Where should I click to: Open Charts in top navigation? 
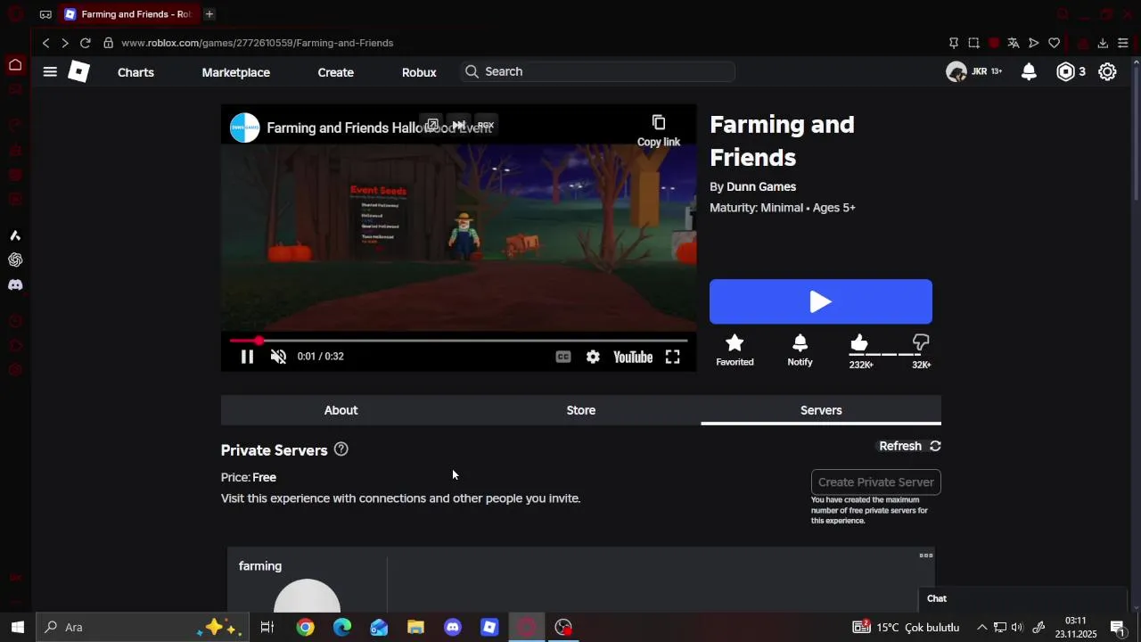coord(135,72)
